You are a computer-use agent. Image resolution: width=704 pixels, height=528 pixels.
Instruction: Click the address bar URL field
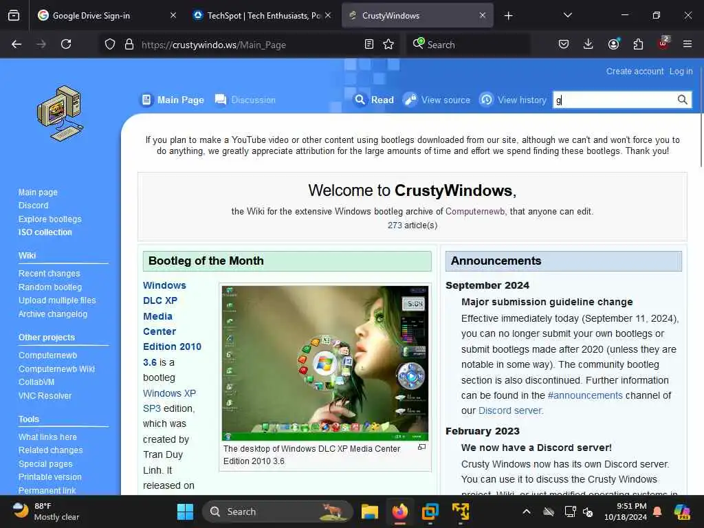[249, 45]
